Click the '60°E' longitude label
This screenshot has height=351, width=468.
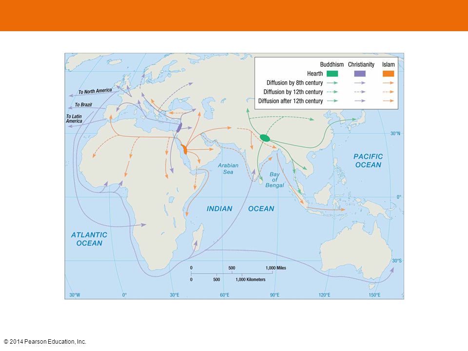pos(224,295)
